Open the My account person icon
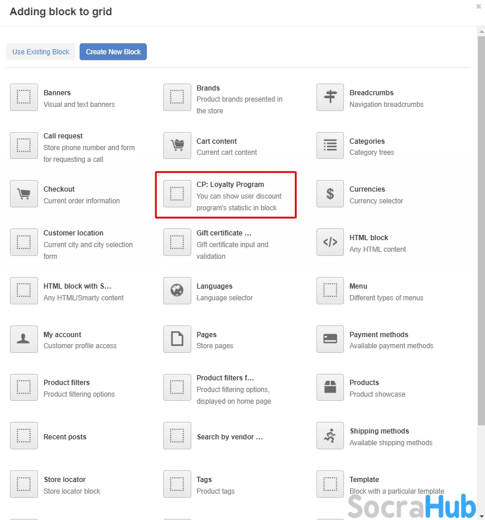 coord(24,339)
